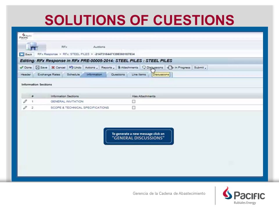Image resolution: width=279 pixels, height=209 pixels.
Task: Click the breadcrumb ID -2147318447139836​0187834
Action: click(x=115, y=54)
